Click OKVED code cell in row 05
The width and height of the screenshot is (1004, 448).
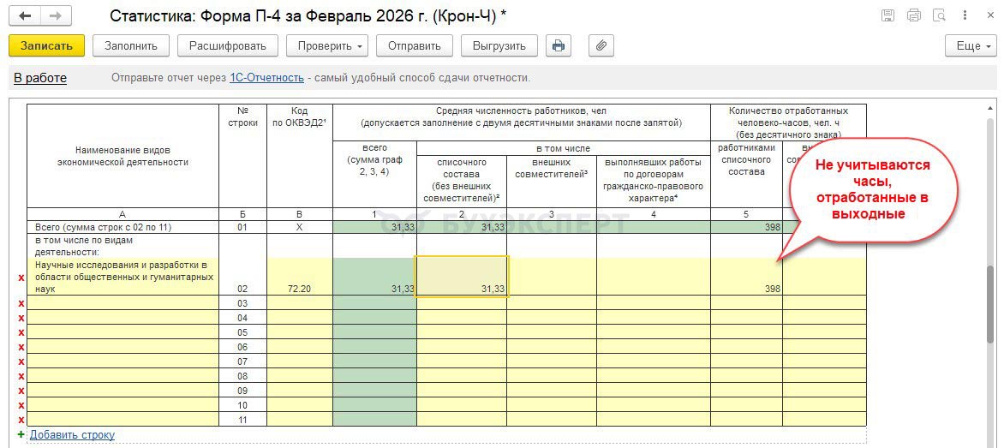click(300, 332)
